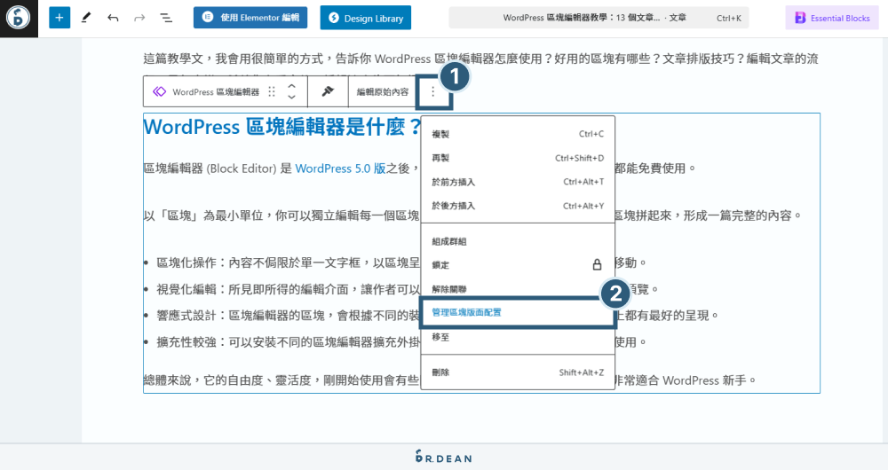This screenshot has height=470, width=888.
Task: Open the command palette document title bar
Action: 599,18
